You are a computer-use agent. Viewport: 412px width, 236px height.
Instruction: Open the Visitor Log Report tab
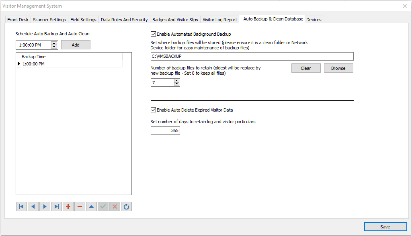coord(219,20)
